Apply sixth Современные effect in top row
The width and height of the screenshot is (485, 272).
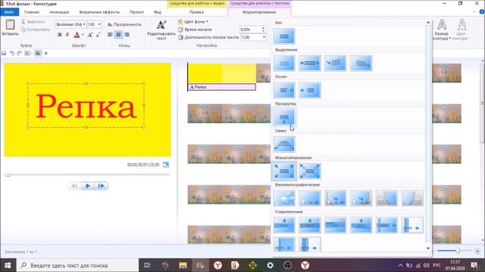pos(412,225)
